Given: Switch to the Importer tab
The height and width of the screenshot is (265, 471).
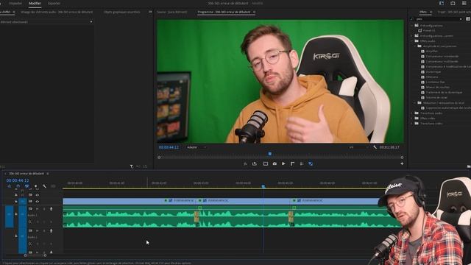Looking at the screenshot, I should 15,3.
